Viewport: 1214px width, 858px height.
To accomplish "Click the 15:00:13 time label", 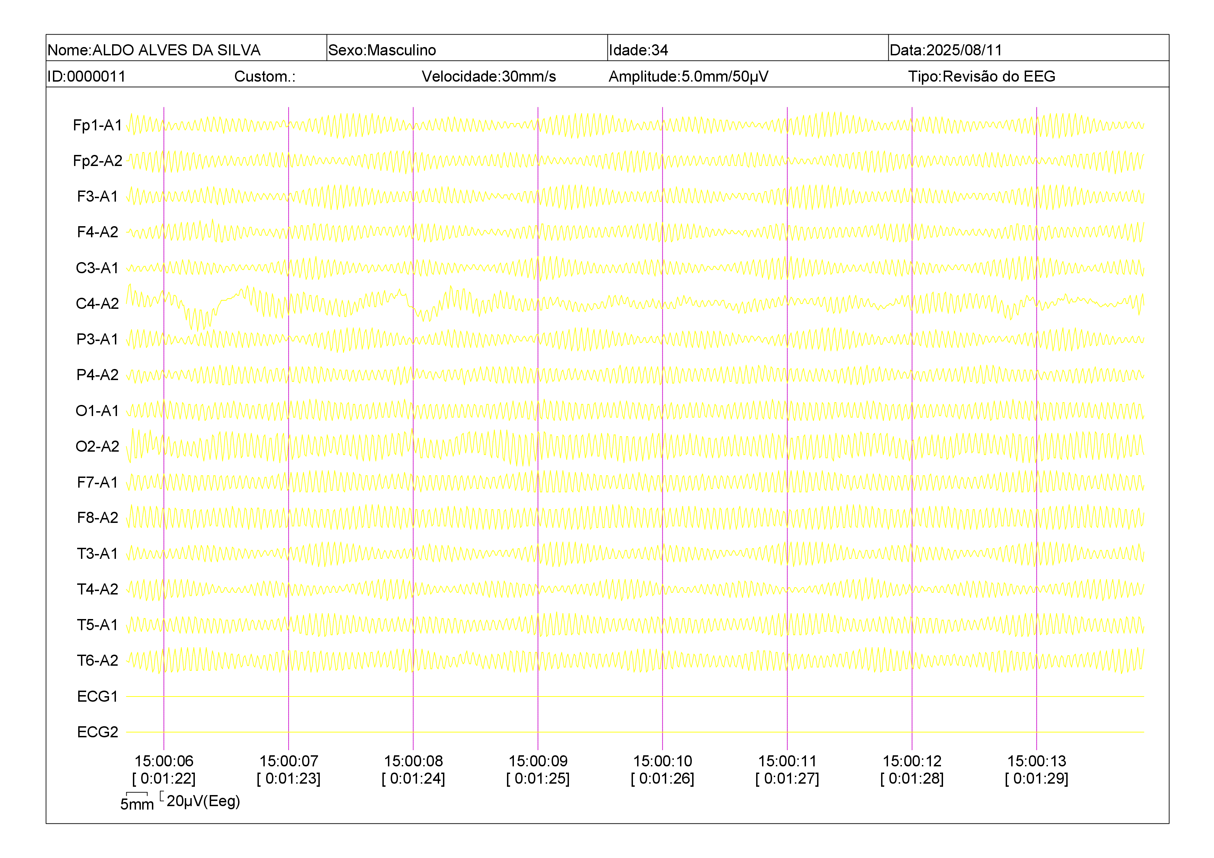I will click(1036, 761).
